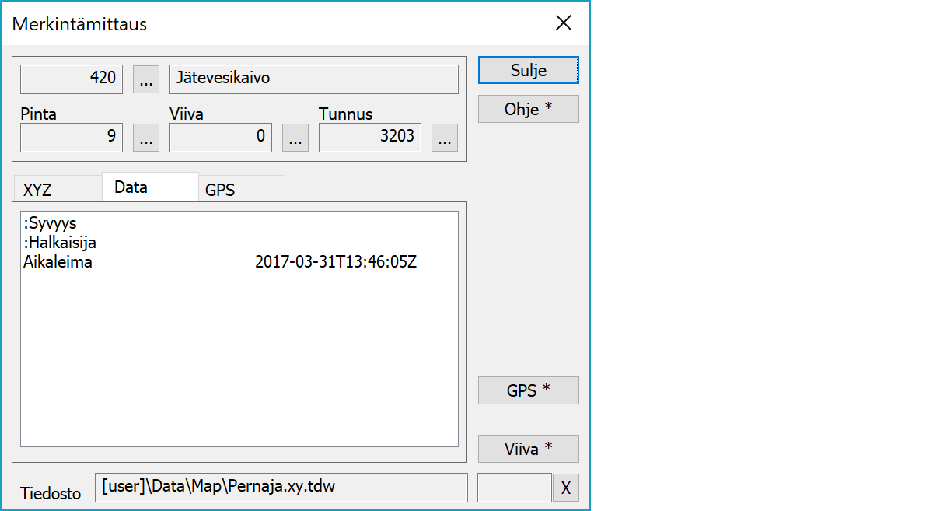This screenshot has height=511, width=933.
Task: Click browse button beside Tunnus field
Action: point(445,138)
